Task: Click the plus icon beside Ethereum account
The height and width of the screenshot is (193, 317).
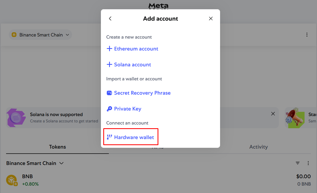Action: click(109, 49)
